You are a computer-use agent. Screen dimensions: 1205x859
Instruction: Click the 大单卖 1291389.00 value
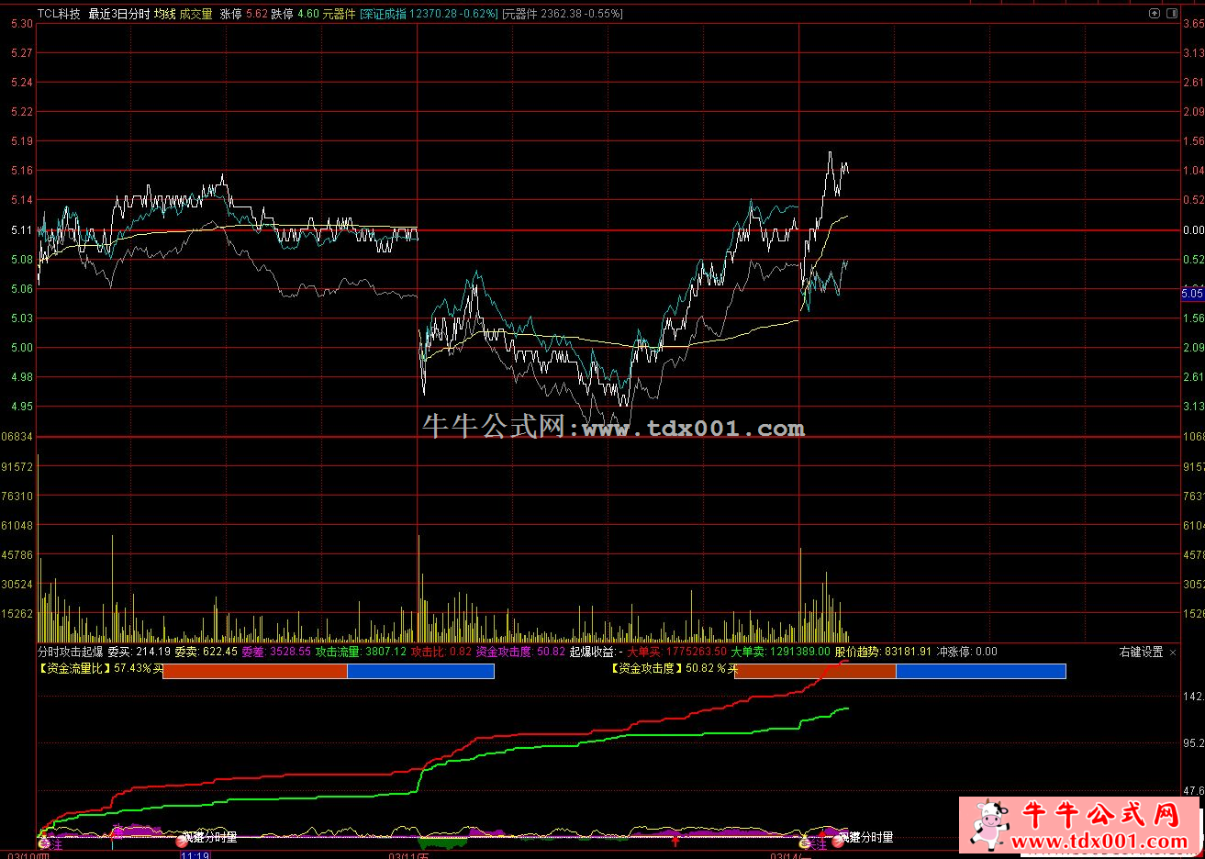coord(780,652)
